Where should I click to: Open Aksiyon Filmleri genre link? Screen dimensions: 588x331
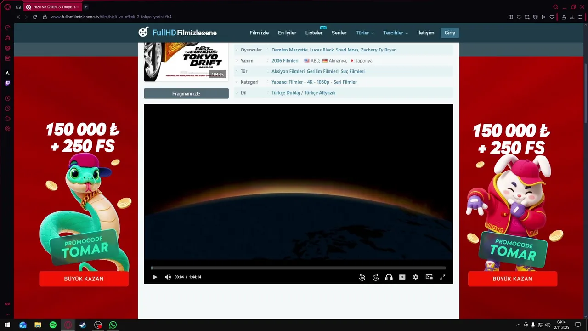[288, 71]
